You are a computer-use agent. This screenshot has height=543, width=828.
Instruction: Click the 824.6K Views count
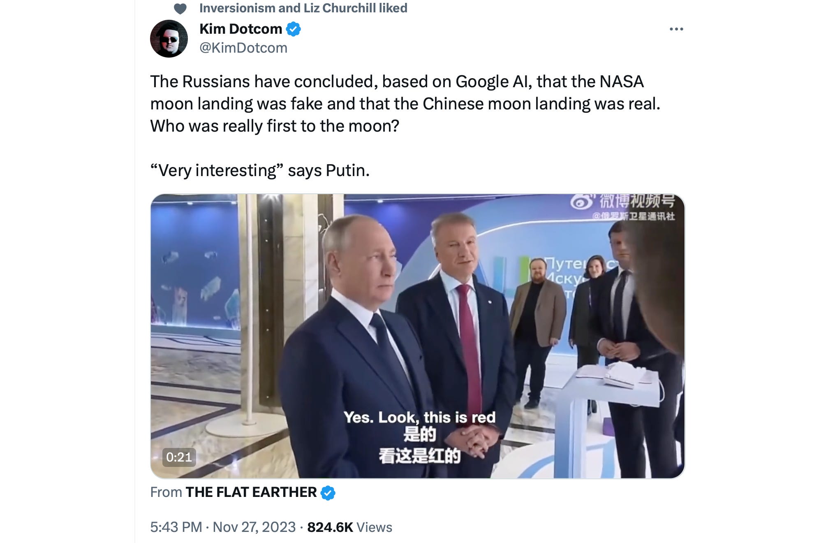pos(349,527)
